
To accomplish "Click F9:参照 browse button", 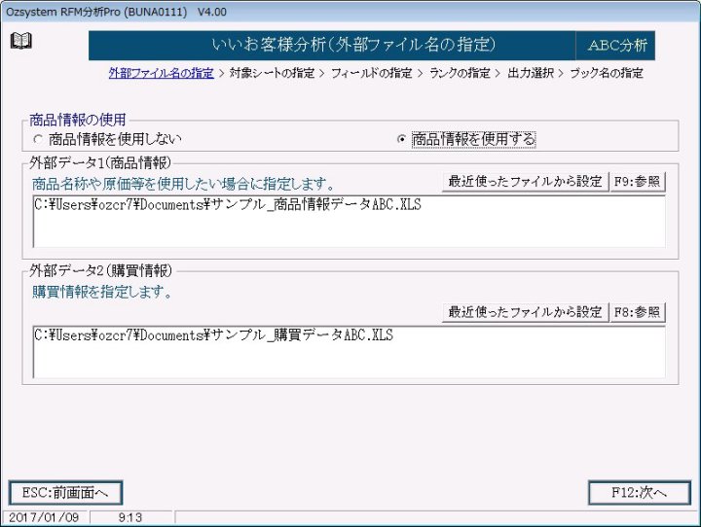I will point(637,182).
